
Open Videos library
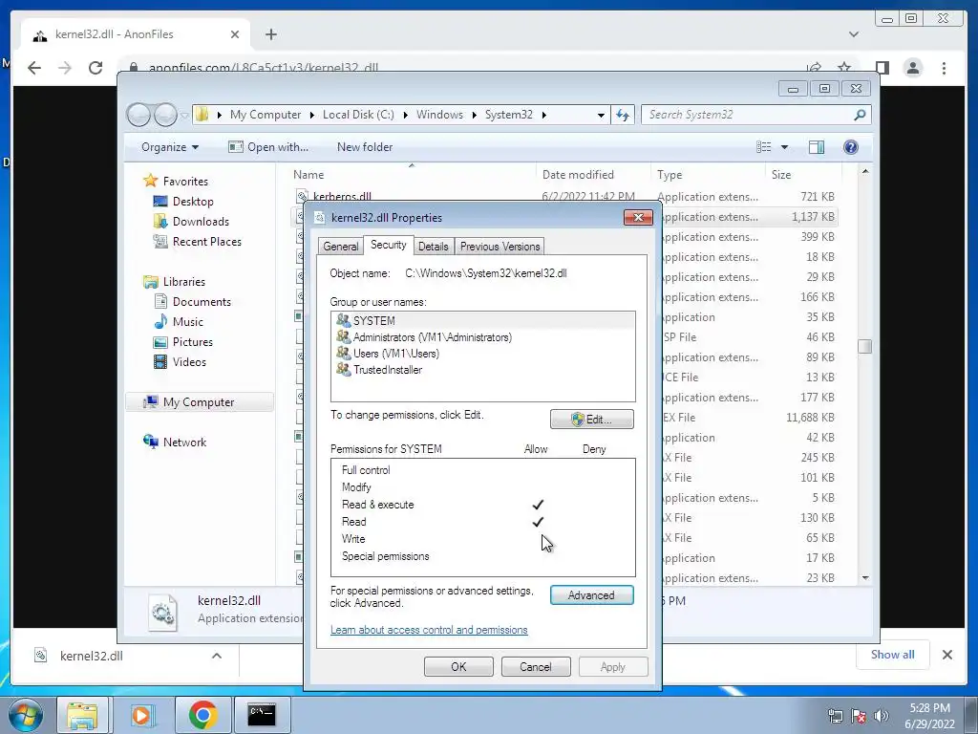[189, 361]
